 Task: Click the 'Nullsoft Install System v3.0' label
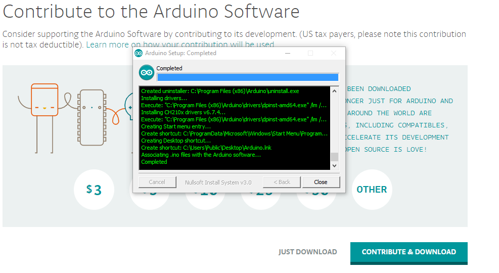click(218, 183)
